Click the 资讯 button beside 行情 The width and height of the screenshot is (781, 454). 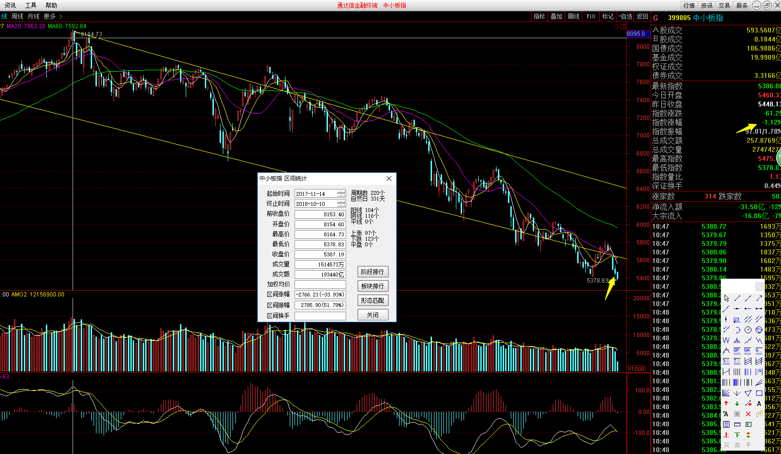[707, 5]
